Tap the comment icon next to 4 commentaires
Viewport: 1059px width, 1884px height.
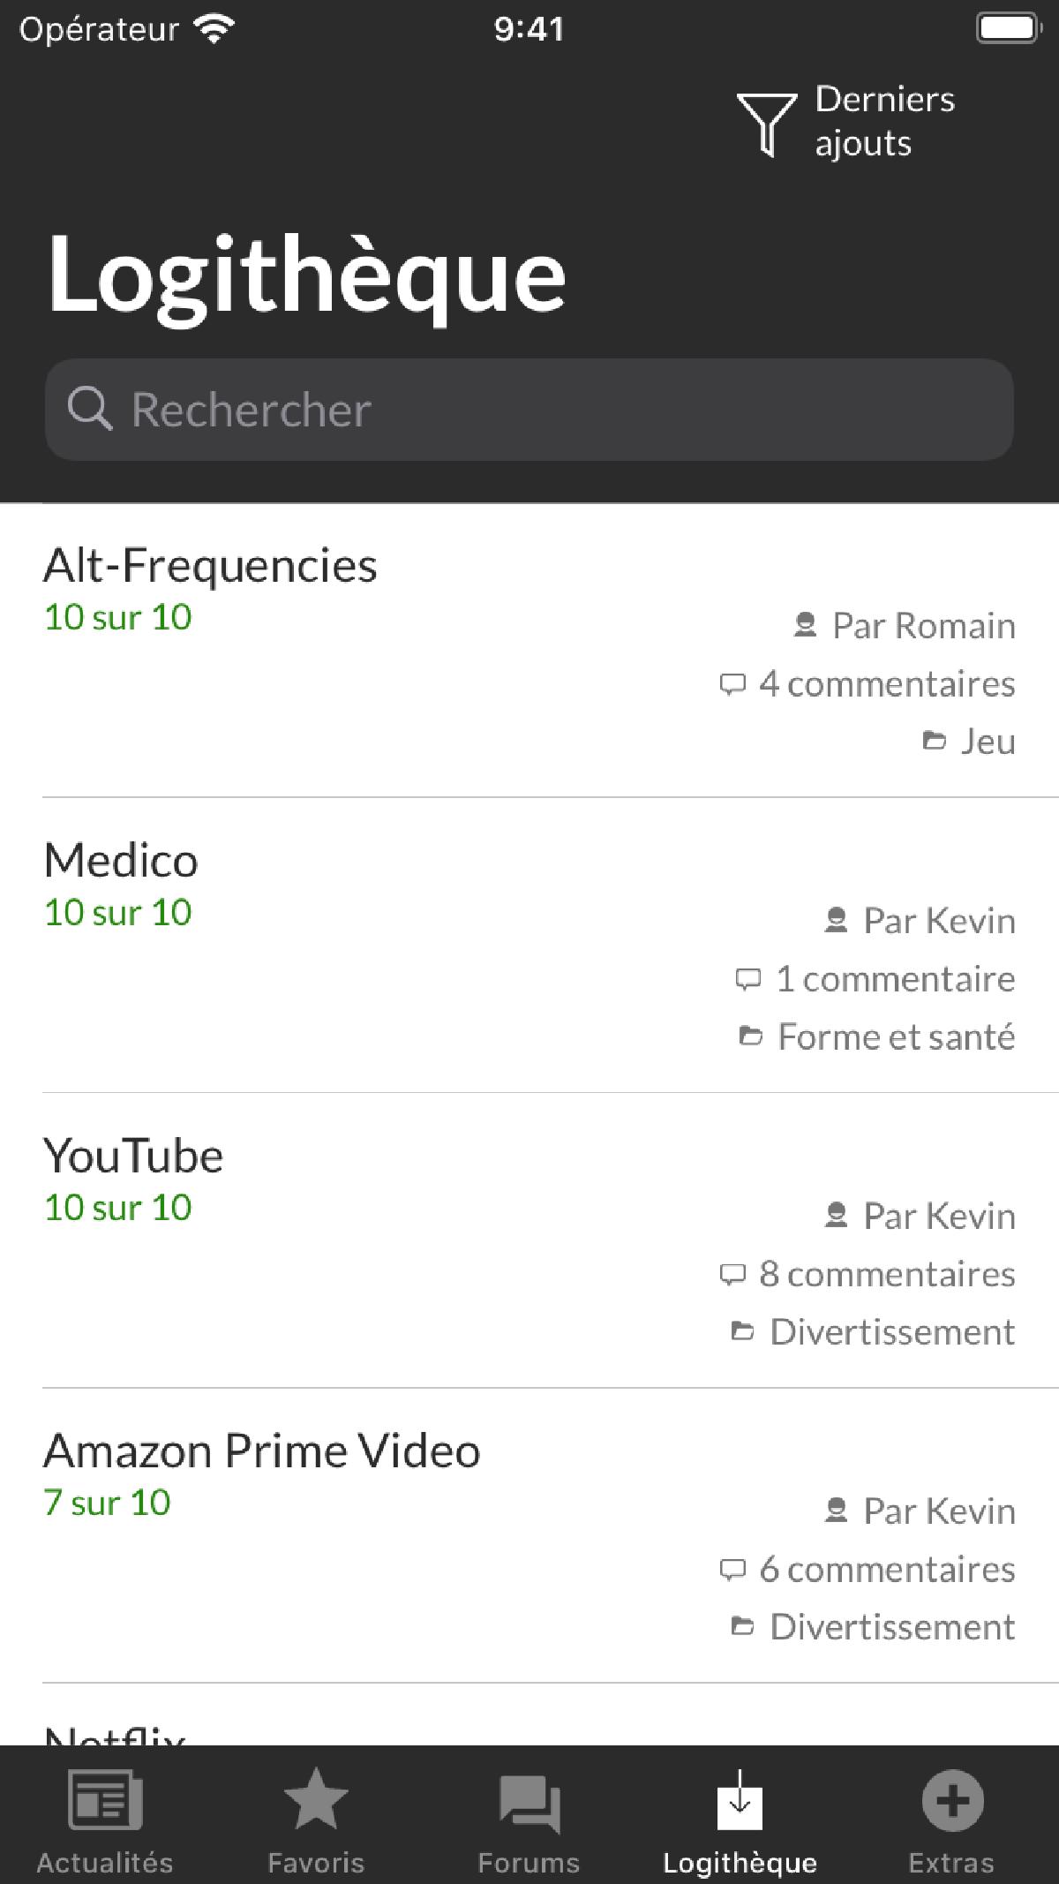(732, 684)
